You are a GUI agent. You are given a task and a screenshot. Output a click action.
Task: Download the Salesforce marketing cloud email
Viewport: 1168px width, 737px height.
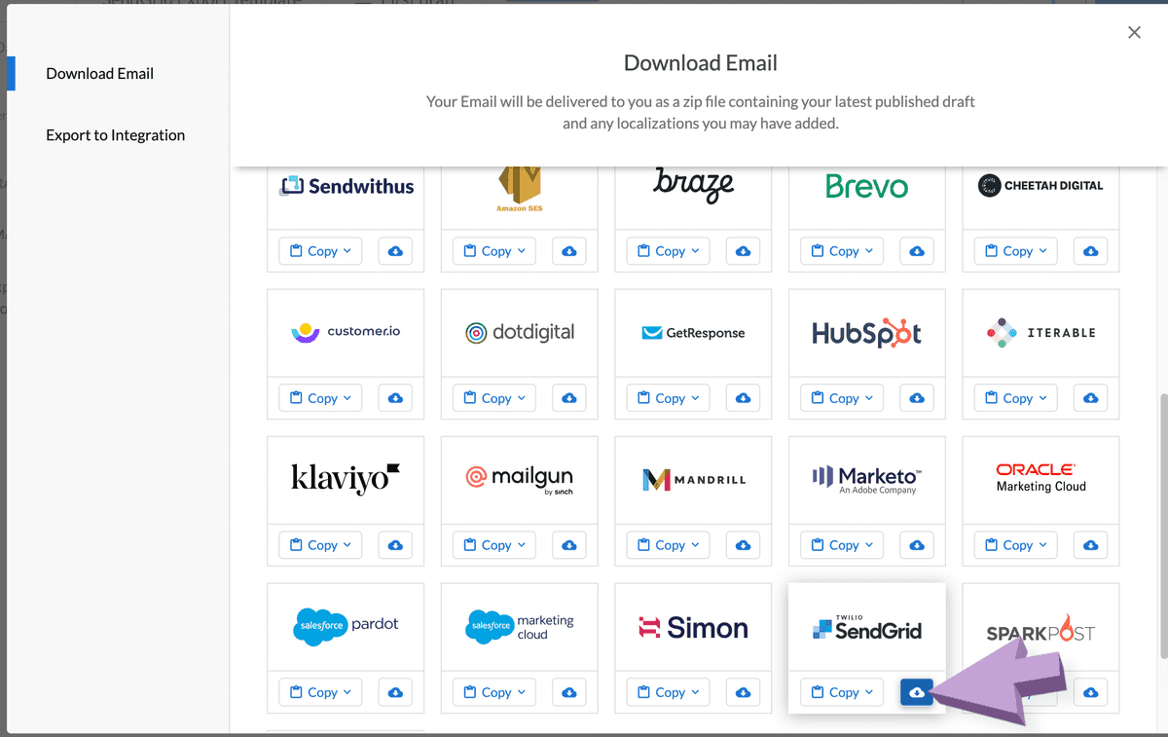point(569,692)
